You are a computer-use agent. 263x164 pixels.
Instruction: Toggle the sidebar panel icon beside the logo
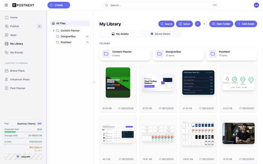[6, 5]
